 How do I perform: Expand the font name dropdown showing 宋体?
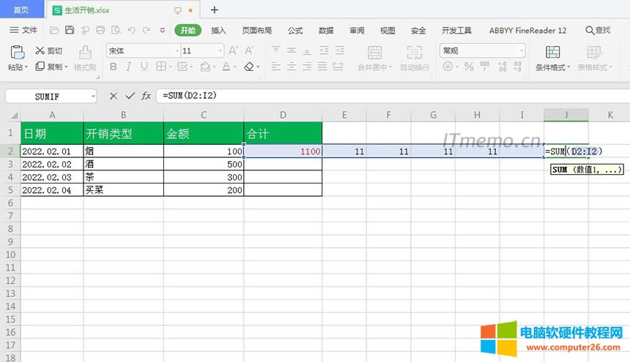pos(177,50)
